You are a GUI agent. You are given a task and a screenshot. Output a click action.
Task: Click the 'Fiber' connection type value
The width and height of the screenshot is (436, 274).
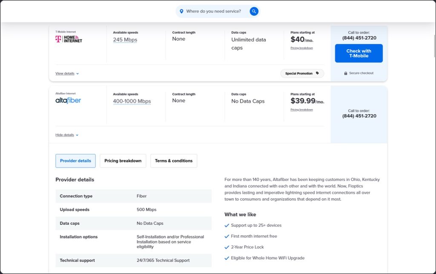click(141, 196)
